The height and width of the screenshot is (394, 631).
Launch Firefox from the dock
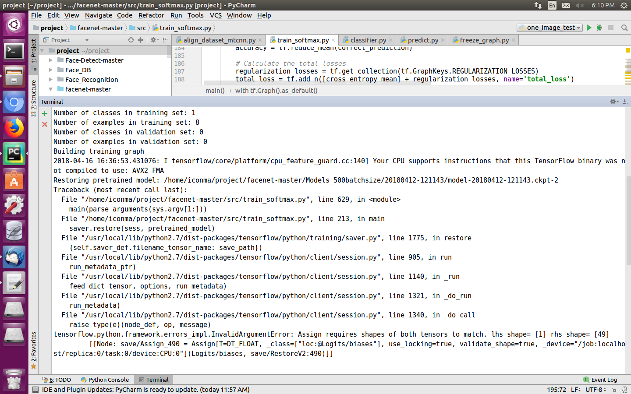[x=14, y=128]
